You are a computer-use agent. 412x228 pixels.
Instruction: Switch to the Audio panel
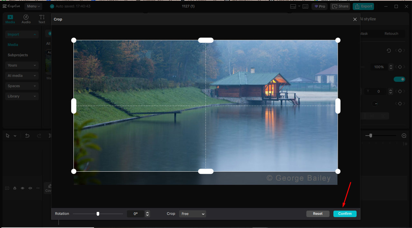[26, 18]
